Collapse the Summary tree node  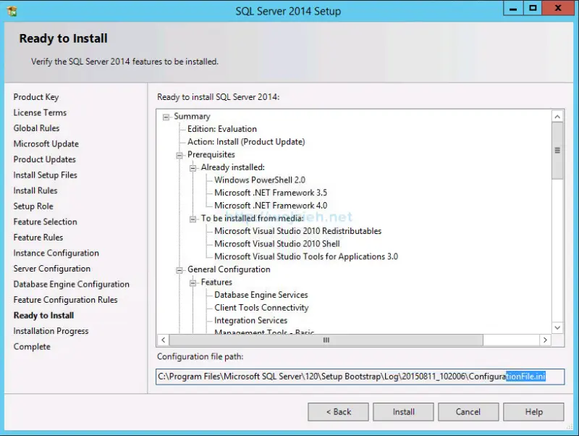166,116
